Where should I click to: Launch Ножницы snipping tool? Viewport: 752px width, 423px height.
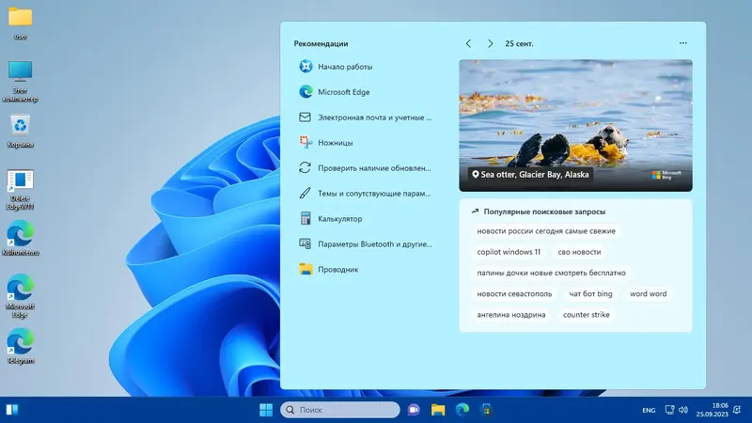coord(365,143)
